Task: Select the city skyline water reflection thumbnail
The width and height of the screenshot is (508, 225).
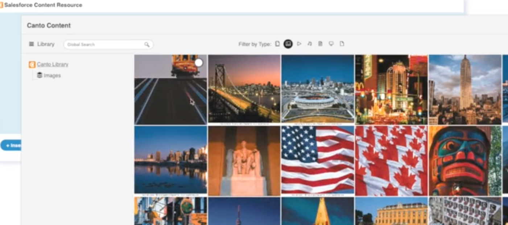Action: tap(170, 160)
